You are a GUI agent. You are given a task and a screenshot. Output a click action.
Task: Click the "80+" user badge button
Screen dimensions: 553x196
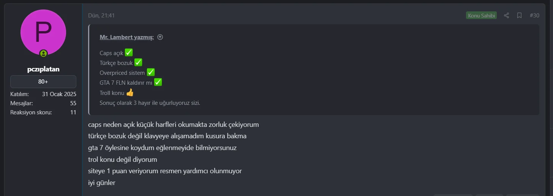tap(43, 82)
